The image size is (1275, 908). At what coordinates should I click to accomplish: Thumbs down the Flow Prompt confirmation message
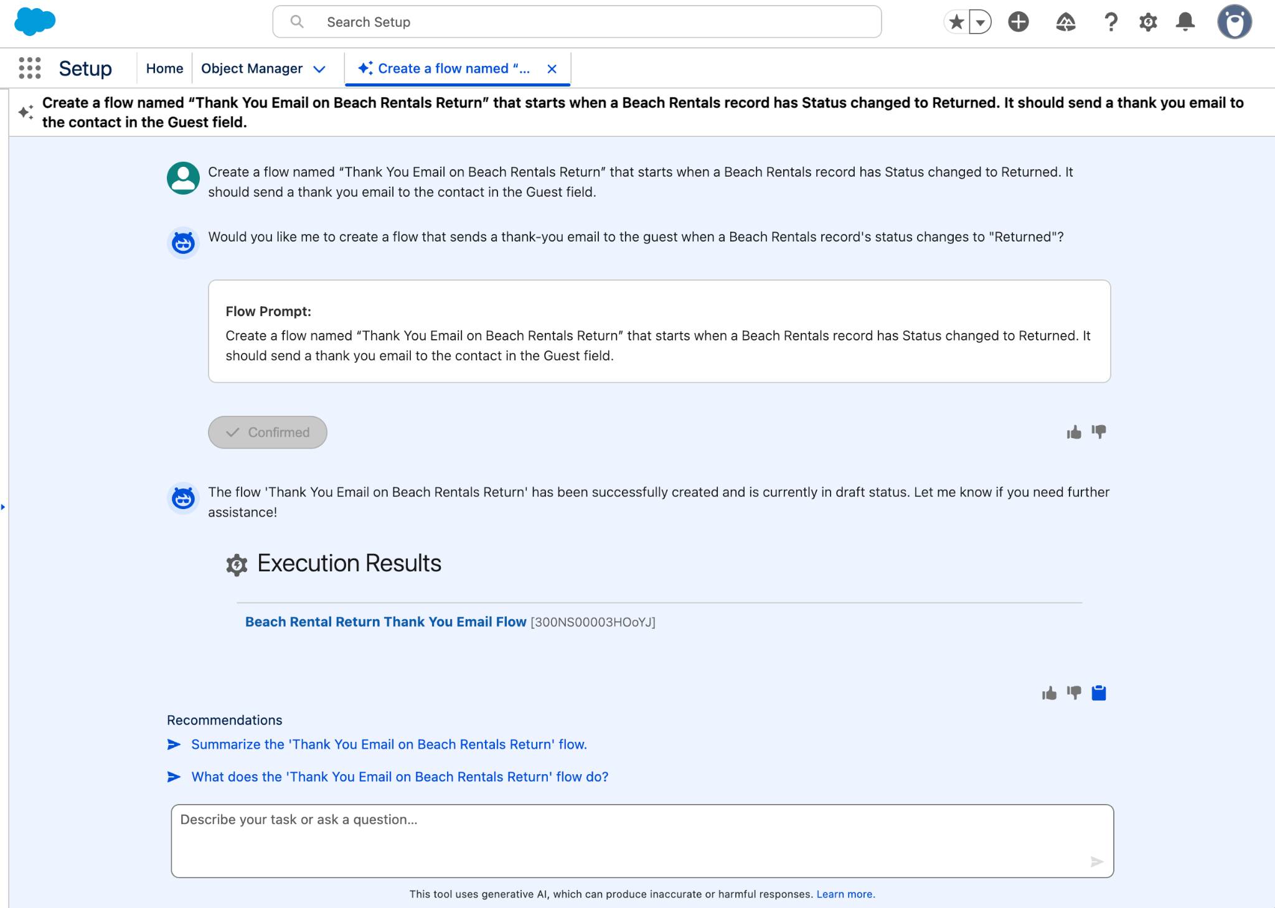(x=1099, y=432)
